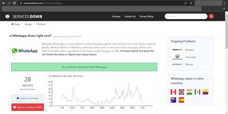Viewport: 228px width, 114px height.
Task: Click the Leave a comment button
Action: (x=28, y=98)
